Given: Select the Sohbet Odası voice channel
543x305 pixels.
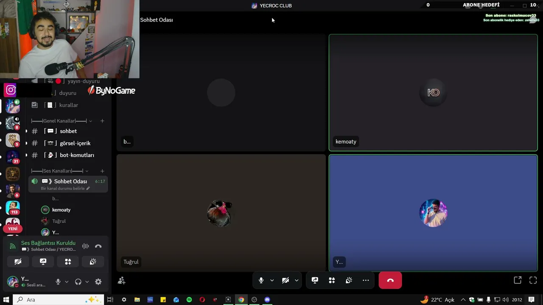Looking at the screenshot, I should tap(68, 181).
